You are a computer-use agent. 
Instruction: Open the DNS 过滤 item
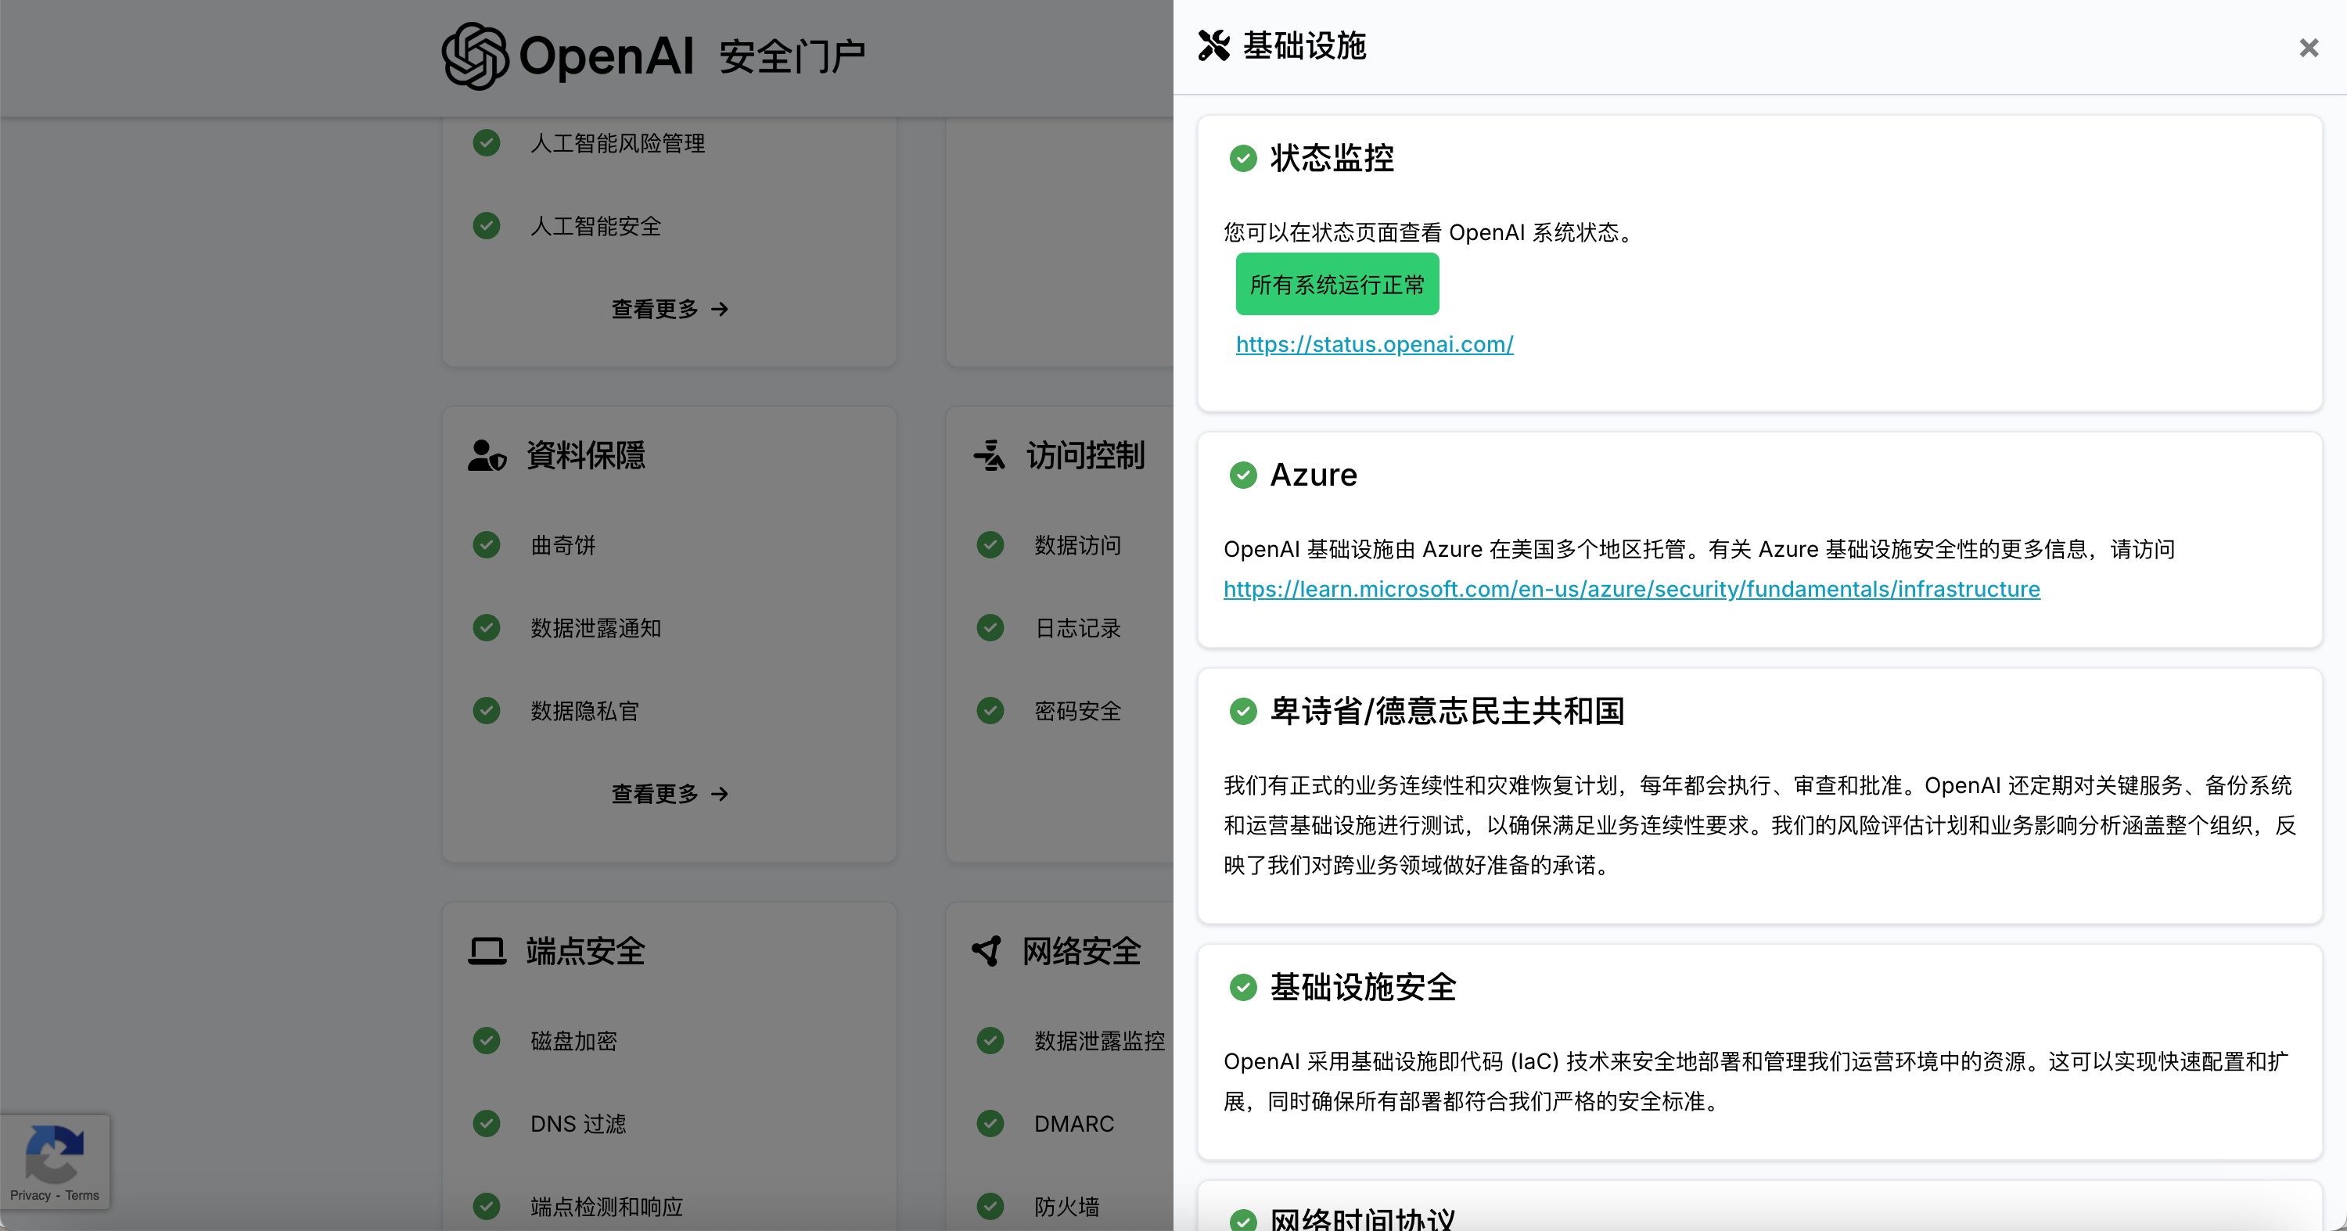[x=577, y=1124]
